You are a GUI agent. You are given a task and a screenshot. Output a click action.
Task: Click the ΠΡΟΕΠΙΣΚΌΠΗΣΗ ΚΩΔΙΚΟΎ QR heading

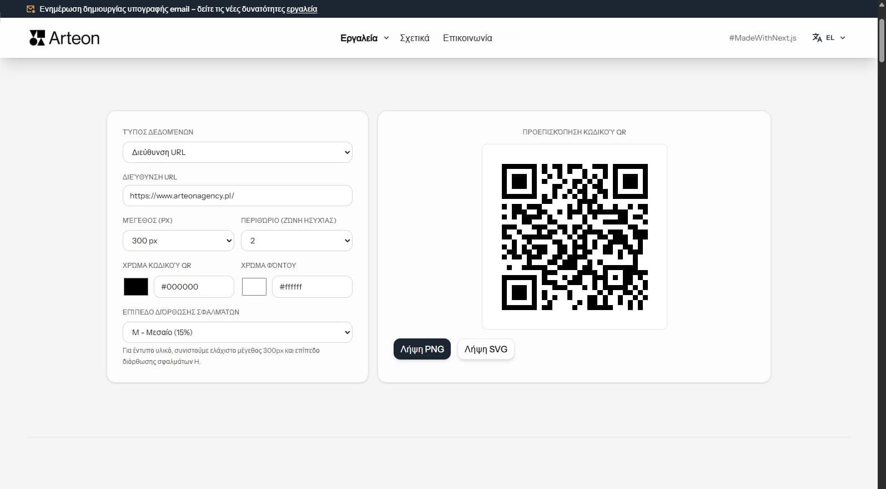[574, 132]
